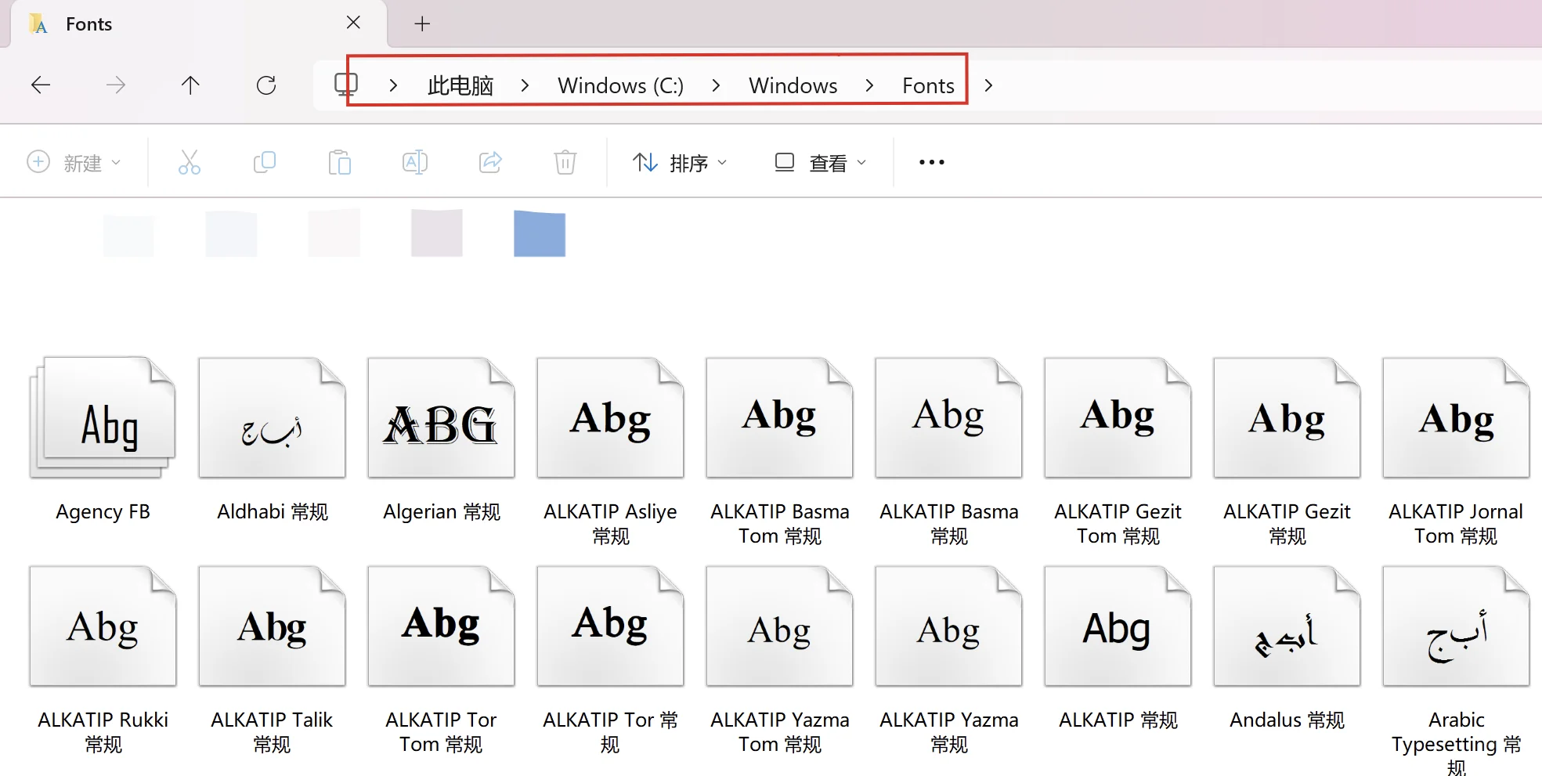The width and height of the screenshot is (1542, 776).
Task: Click the Delete trash icon
Action: tap(564, 162)
